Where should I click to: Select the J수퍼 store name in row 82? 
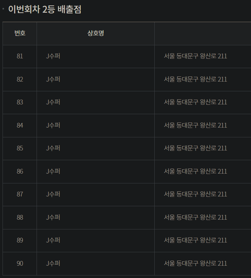tap(53, 79)
